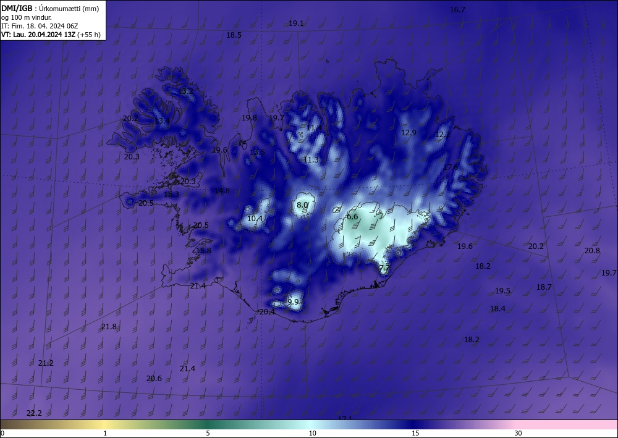Select the 19.1 value north of Iceland

pos(296,23)
